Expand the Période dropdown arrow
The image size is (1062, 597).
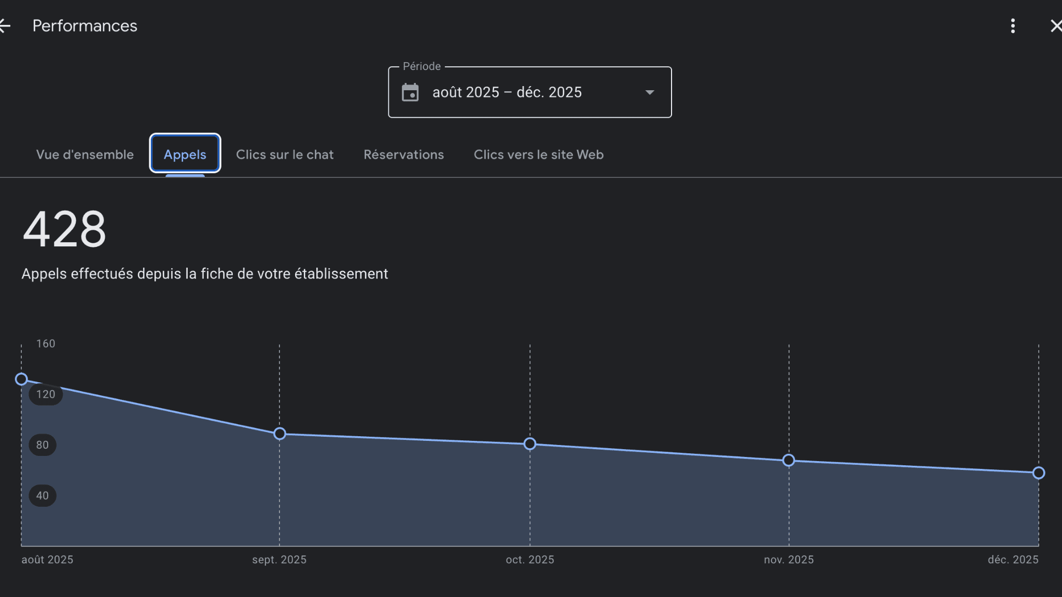point(649,92)
